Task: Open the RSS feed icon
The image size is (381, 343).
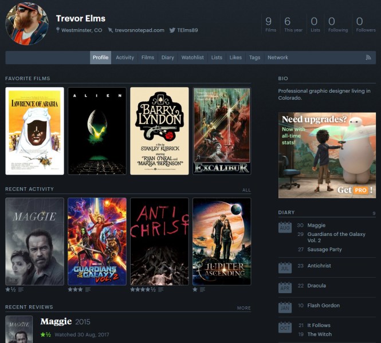Action: pos(368,58)
